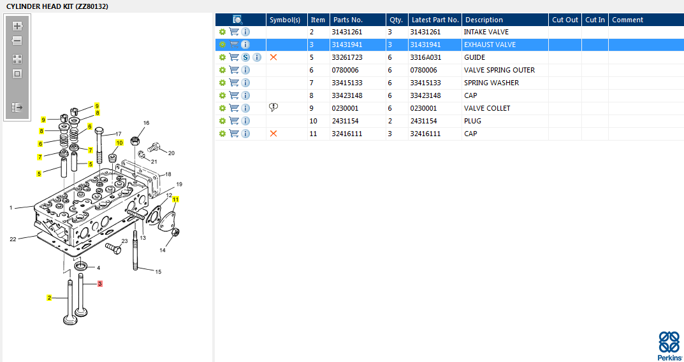Click the Qty. column header
This screenshot has height=362, width=684.
pyautogui.click(x=397, y=20)
